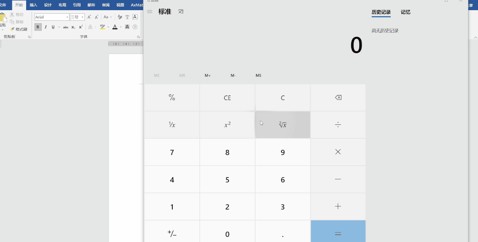
Task: Toggle italic formatting in Word
Action: [46, 27]
